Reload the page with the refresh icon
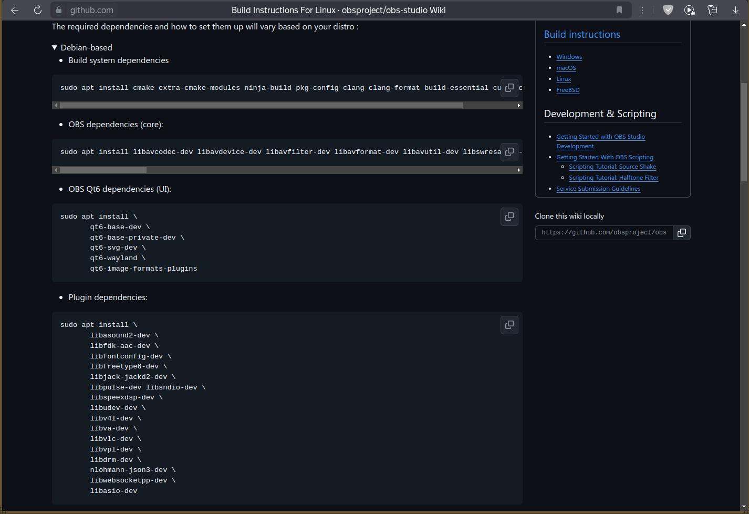Viewport: 749px width, 514px height. (38, 10)
